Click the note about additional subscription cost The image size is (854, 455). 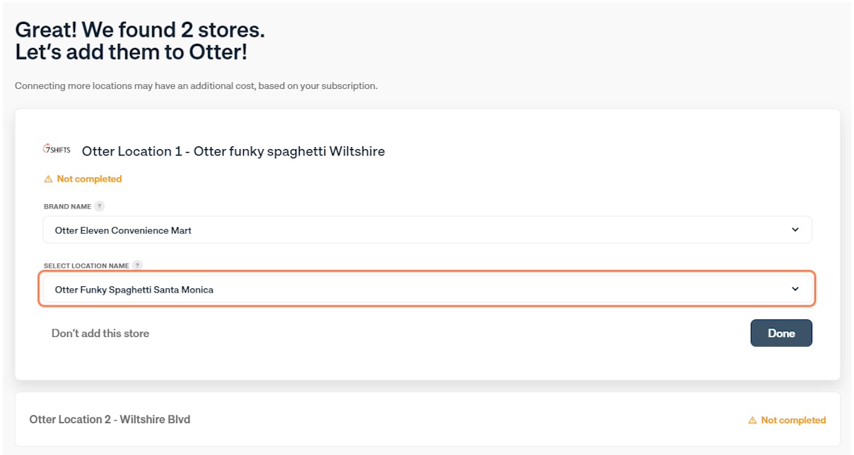point(197,86)
